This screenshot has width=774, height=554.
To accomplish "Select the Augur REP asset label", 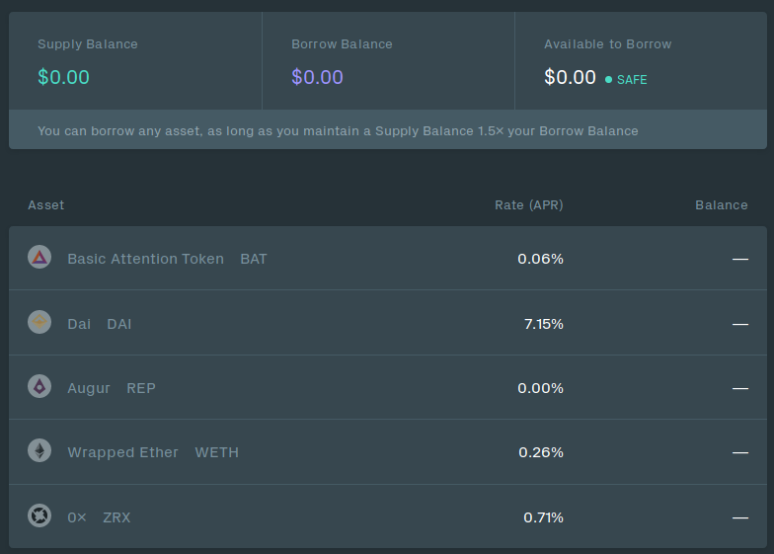I will pyautogui.click(x=111, y=388).
